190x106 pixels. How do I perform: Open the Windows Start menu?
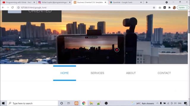tap(3, 103)
